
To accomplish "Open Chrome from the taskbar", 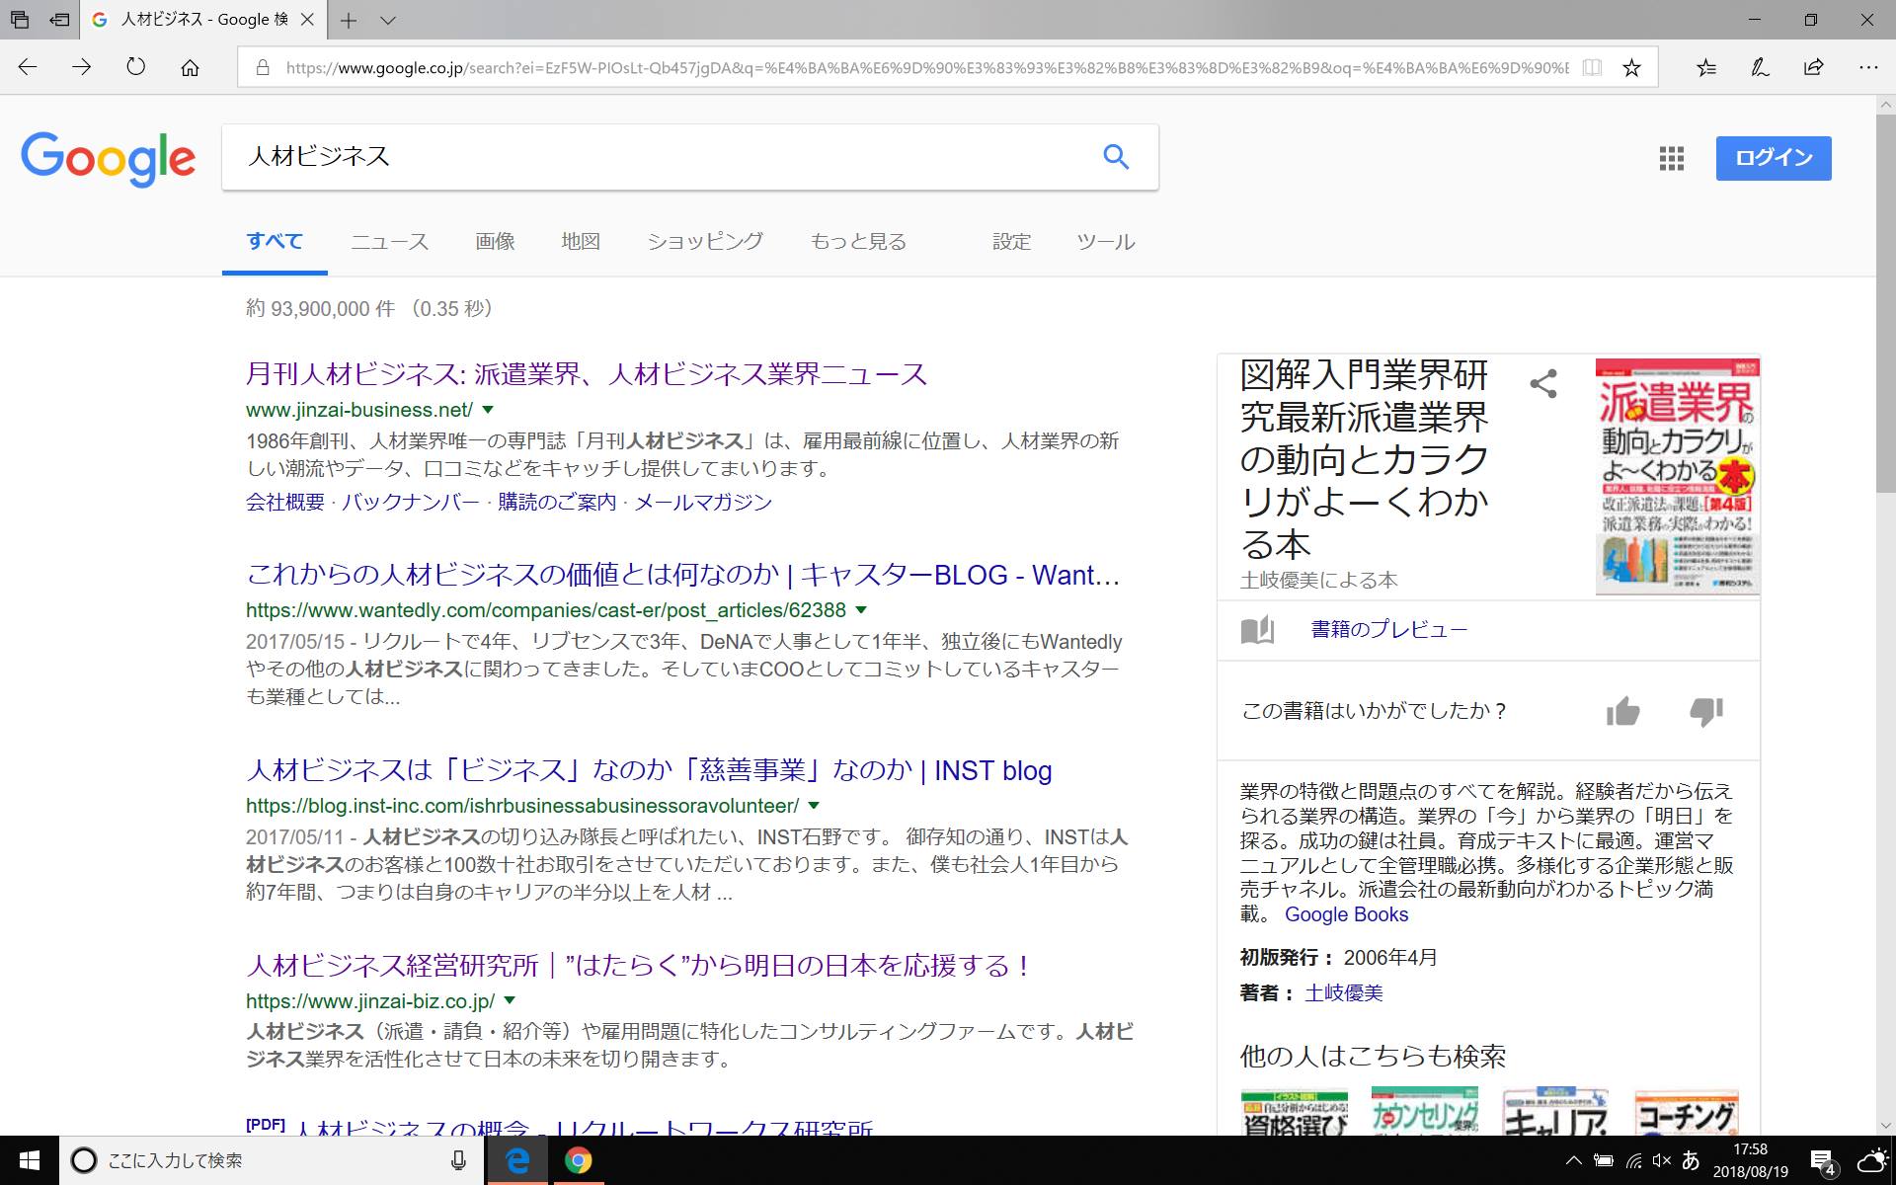I will (x=579, y=1160).
